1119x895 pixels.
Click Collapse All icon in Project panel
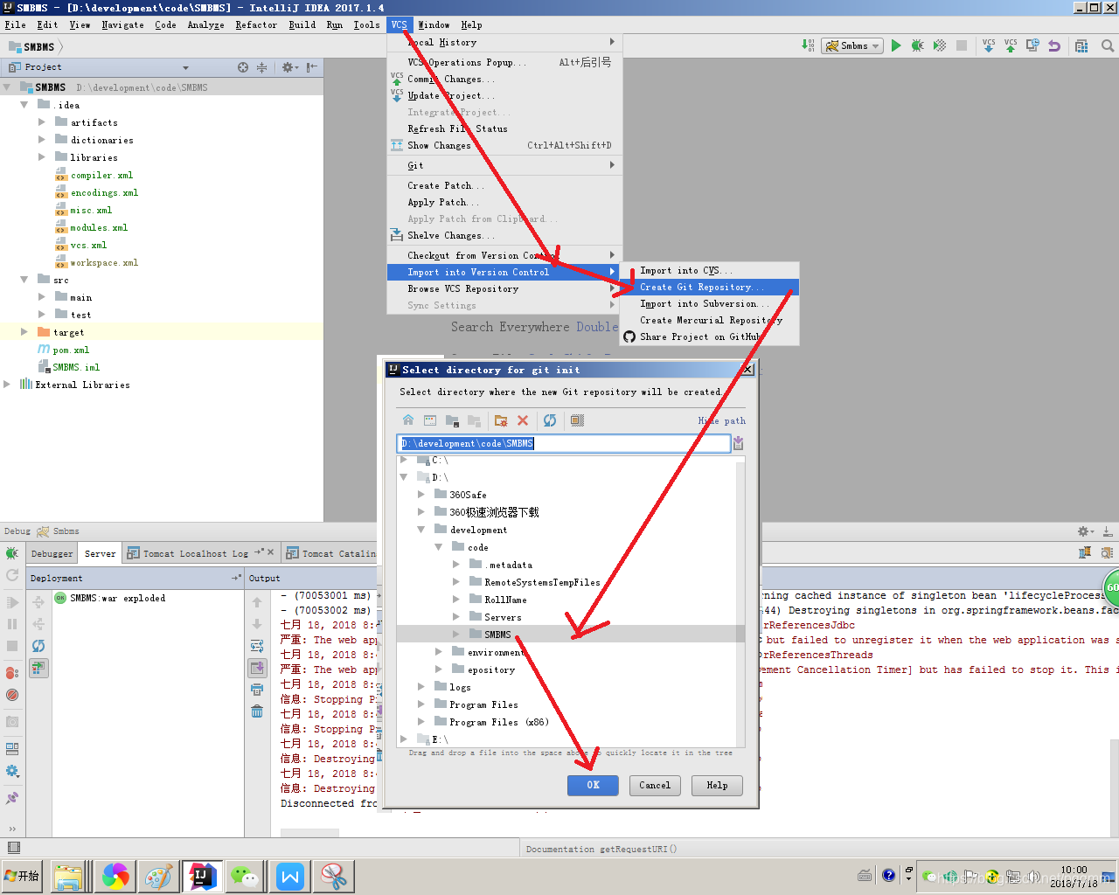tap(261, 67)
